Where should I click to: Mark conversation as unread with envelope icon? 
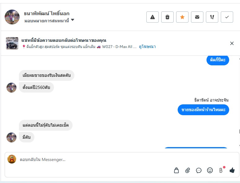pos(197,17)
